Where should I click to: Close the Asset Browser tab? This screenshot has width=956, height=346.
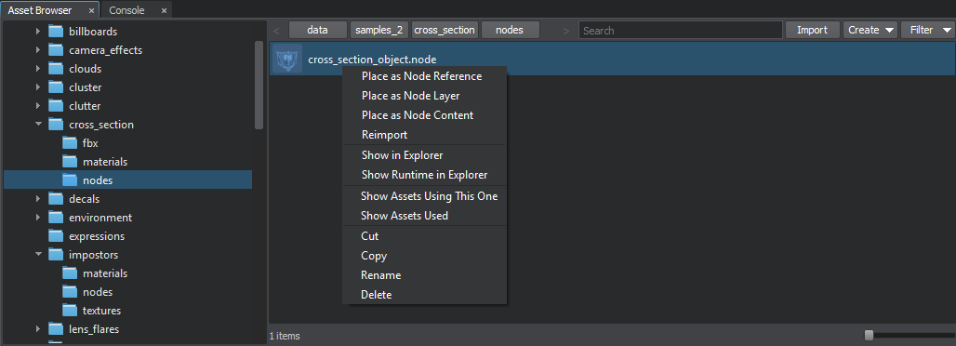coord(91,10)
